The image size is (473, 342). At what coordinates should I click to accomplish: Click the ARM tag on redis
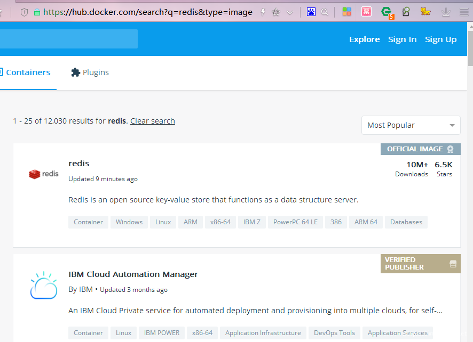click(191, 222)
